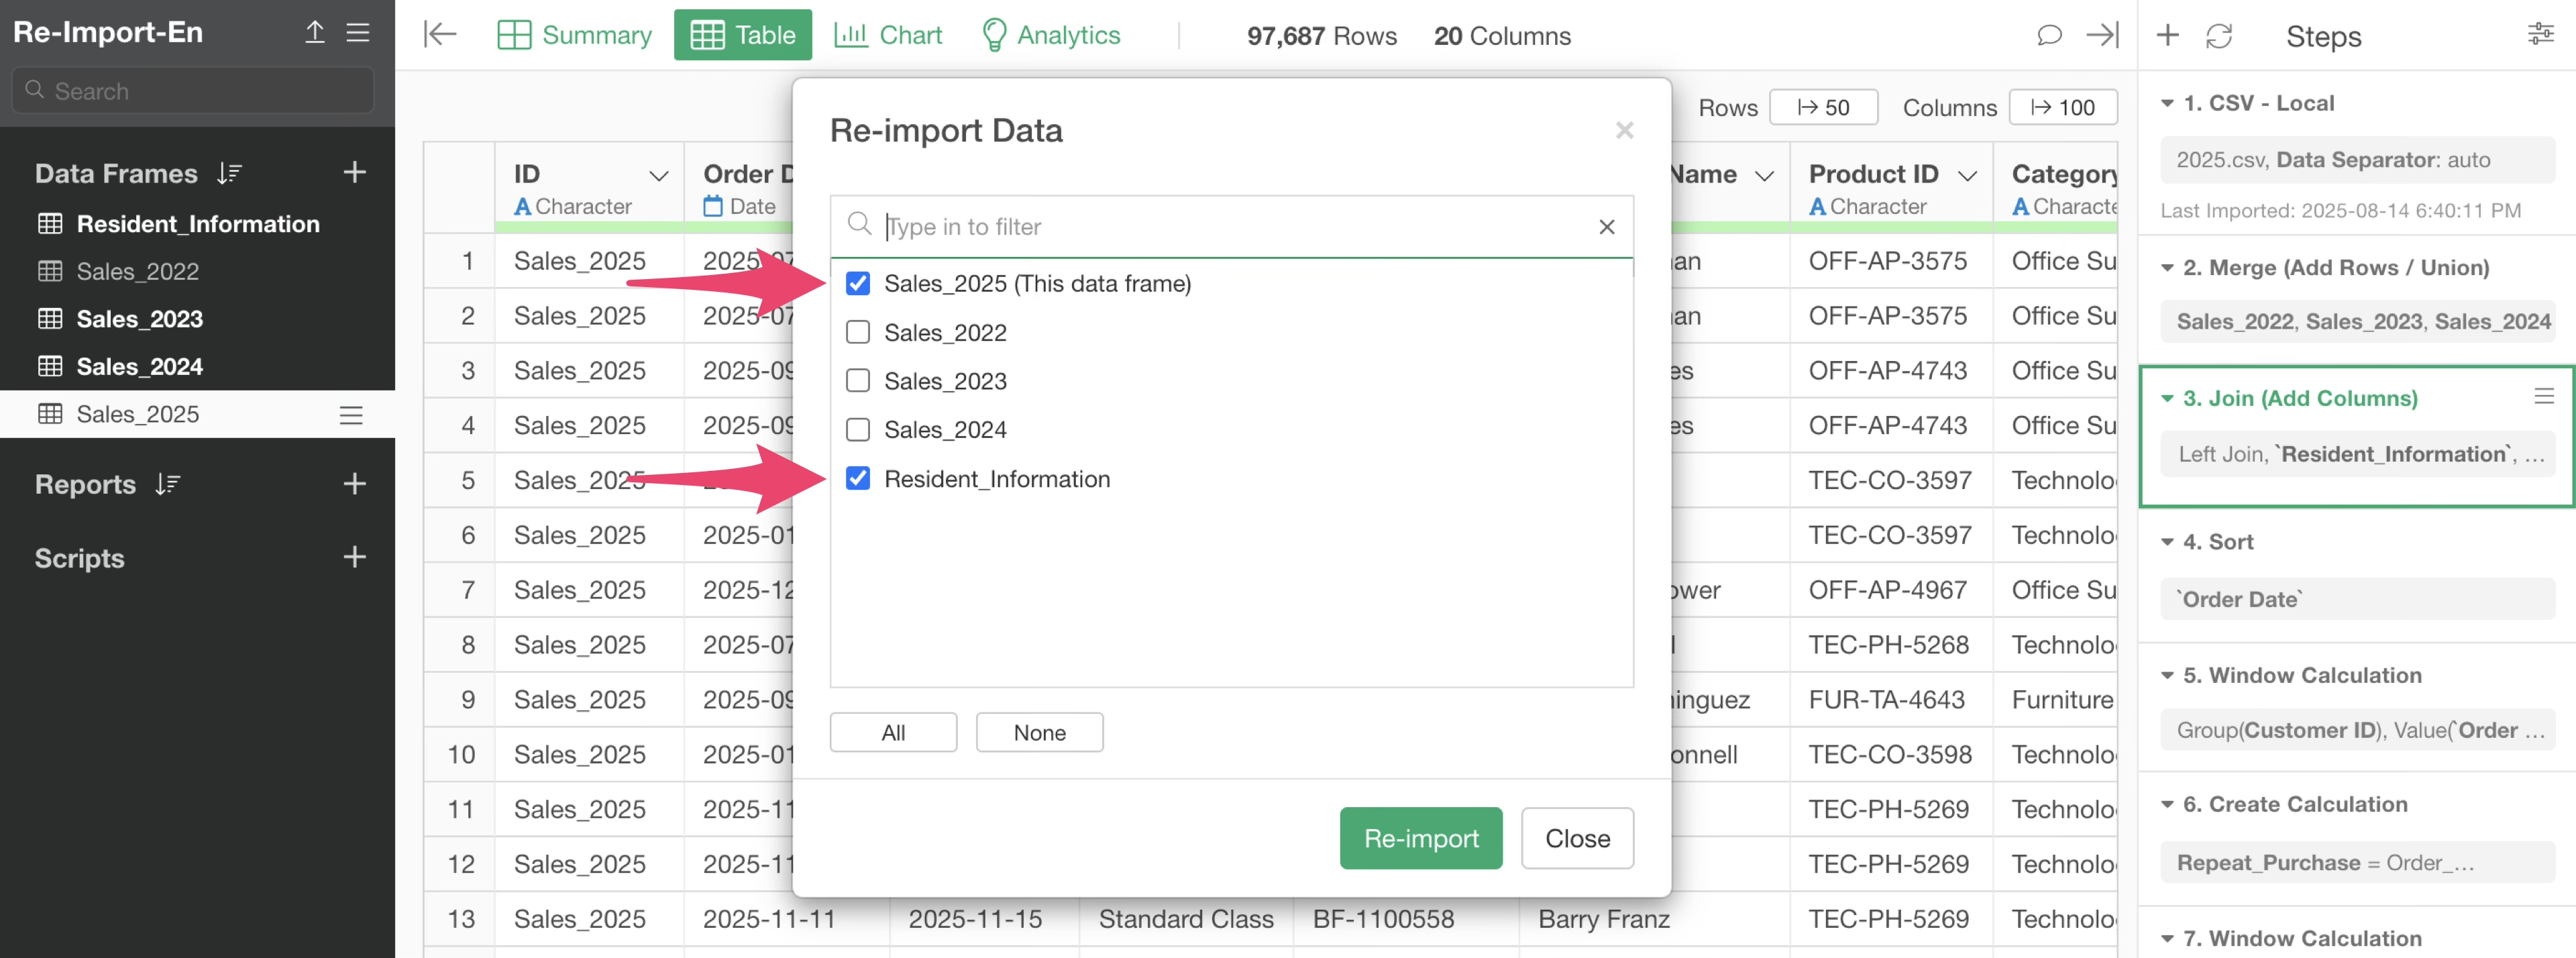Collapse left sidebar with arrow icon
The height and width of the screenshot is (958, 2576).
click(x=440, y=35)
